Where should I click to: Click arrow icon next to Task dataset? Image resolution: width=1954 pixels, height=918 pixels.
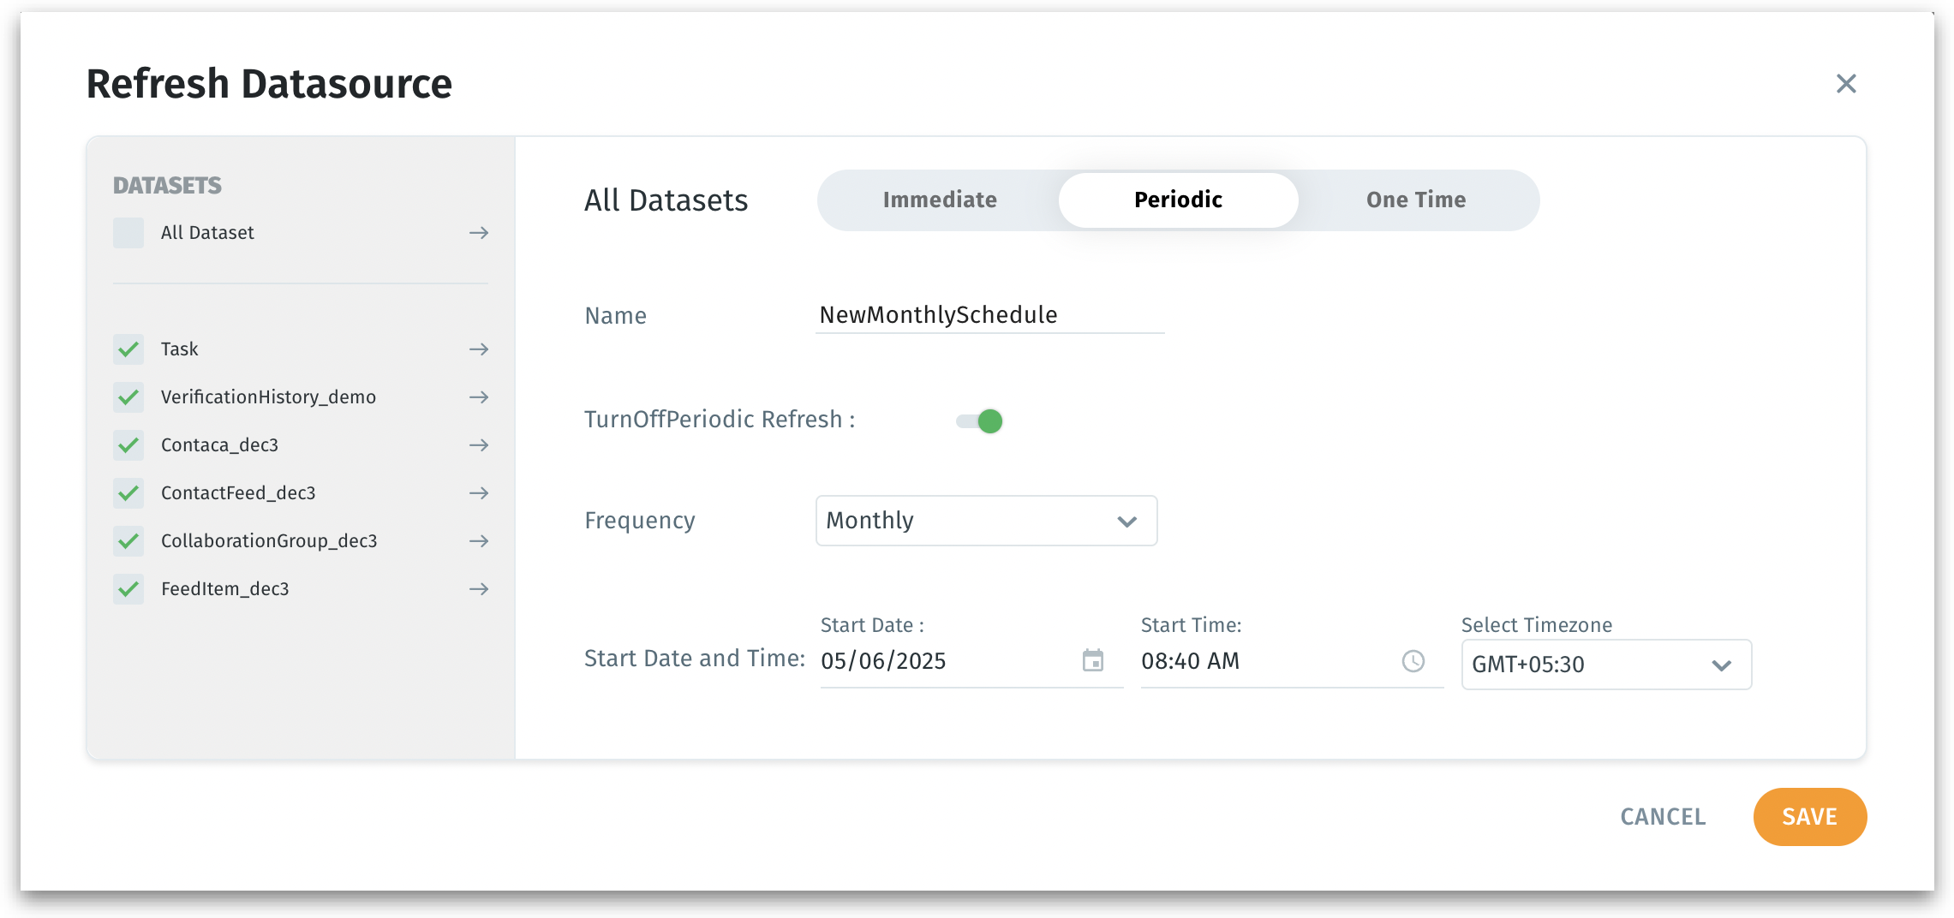pyautogui.click(x=479, y=349)
